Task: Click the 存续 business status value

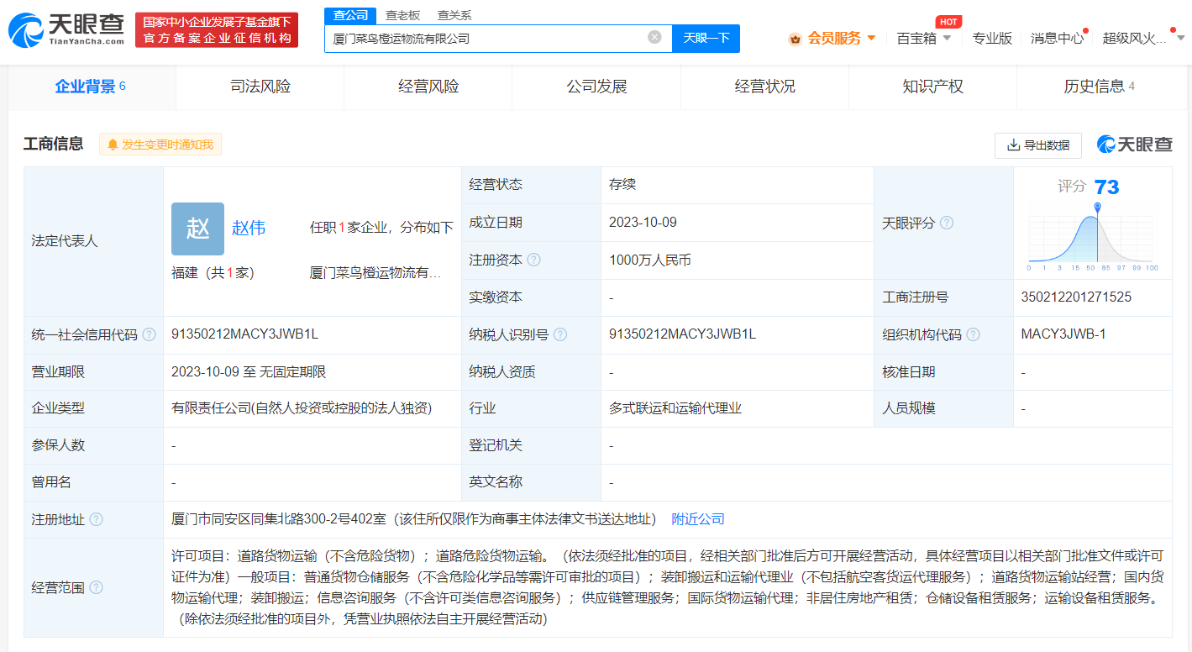Action: [623, 185]
